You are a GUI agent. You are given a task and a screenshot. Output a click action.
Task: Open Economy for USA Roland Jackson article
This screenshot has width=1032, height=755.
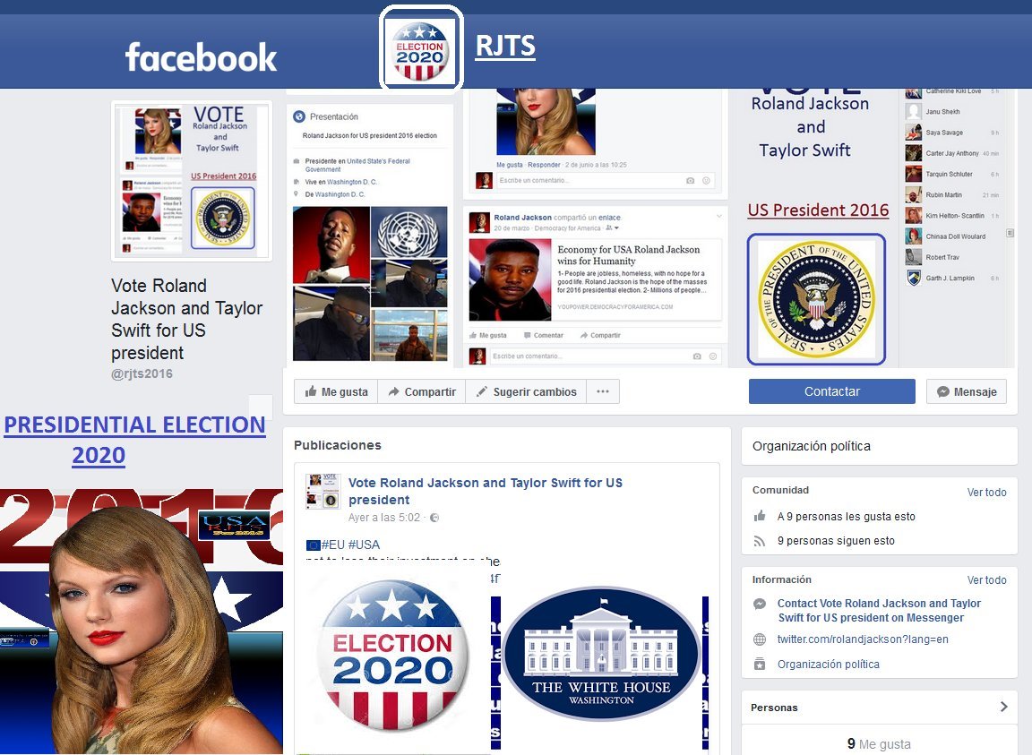pos(629,255)
